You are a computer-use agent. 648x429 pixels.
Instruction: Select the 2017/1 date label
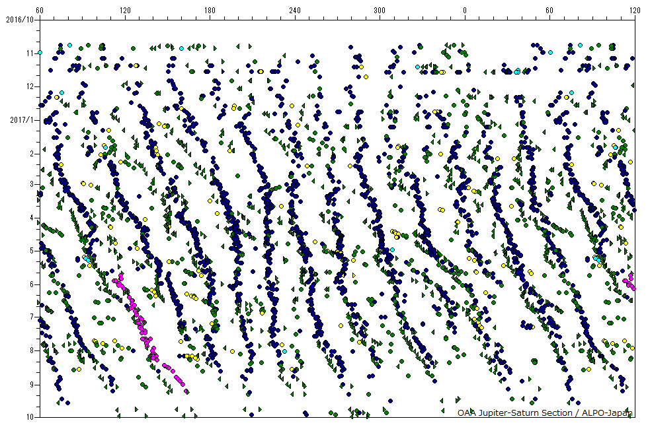coord(22,120)
